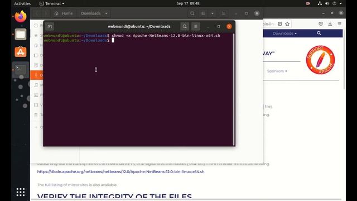
Task: Open the clock calendar Sep 17 09:48
Action: [x=188, y=4]
